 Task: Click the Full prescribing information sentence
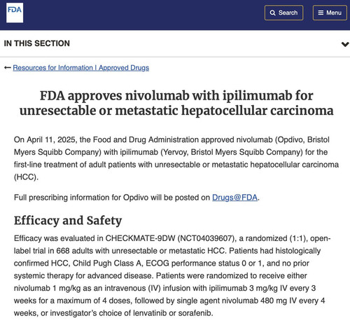(136, 198)
